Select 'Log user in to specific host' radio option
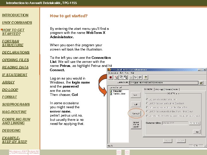The height and width of the screenshot is (155, 207). 147,99
